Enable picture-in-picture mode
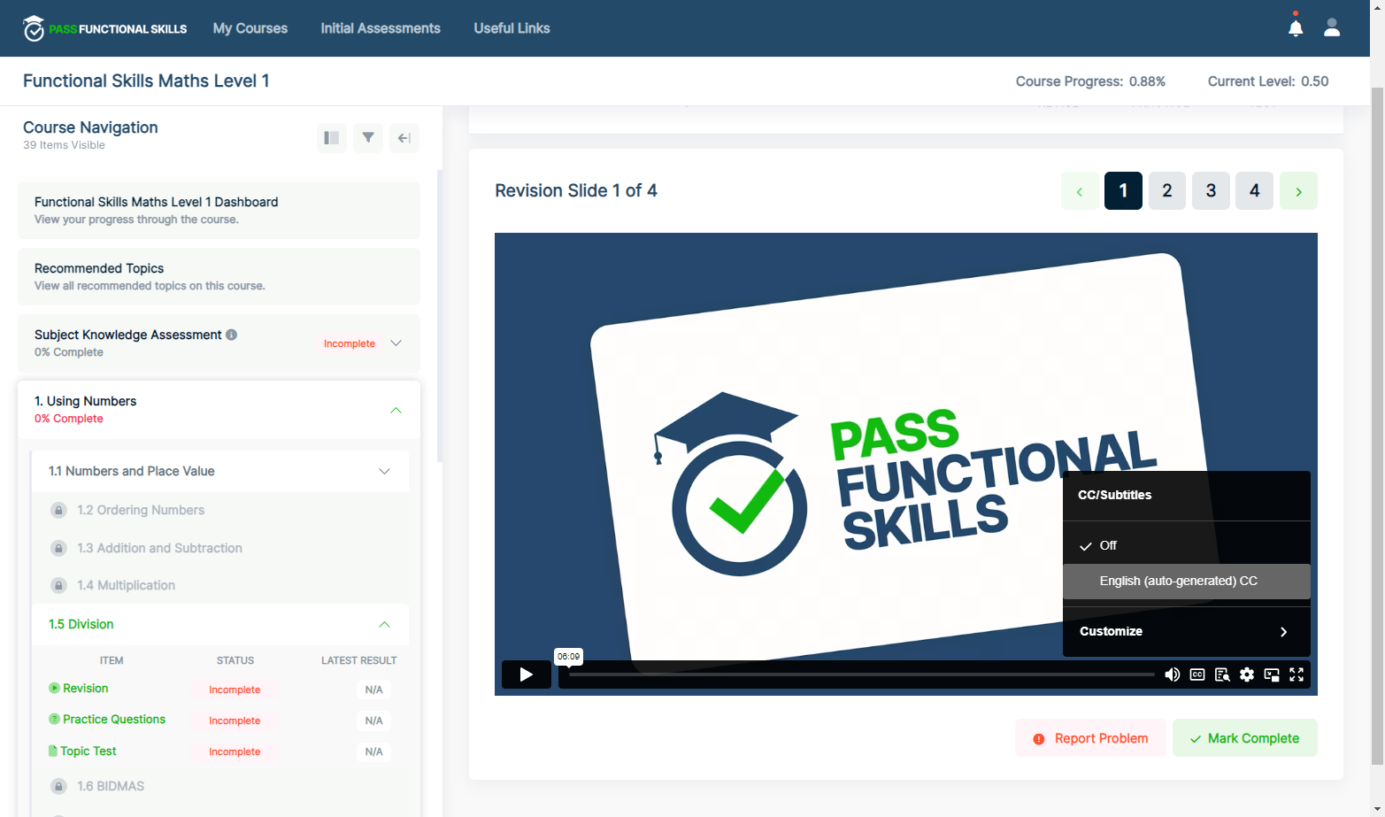 coord(1272,674)
